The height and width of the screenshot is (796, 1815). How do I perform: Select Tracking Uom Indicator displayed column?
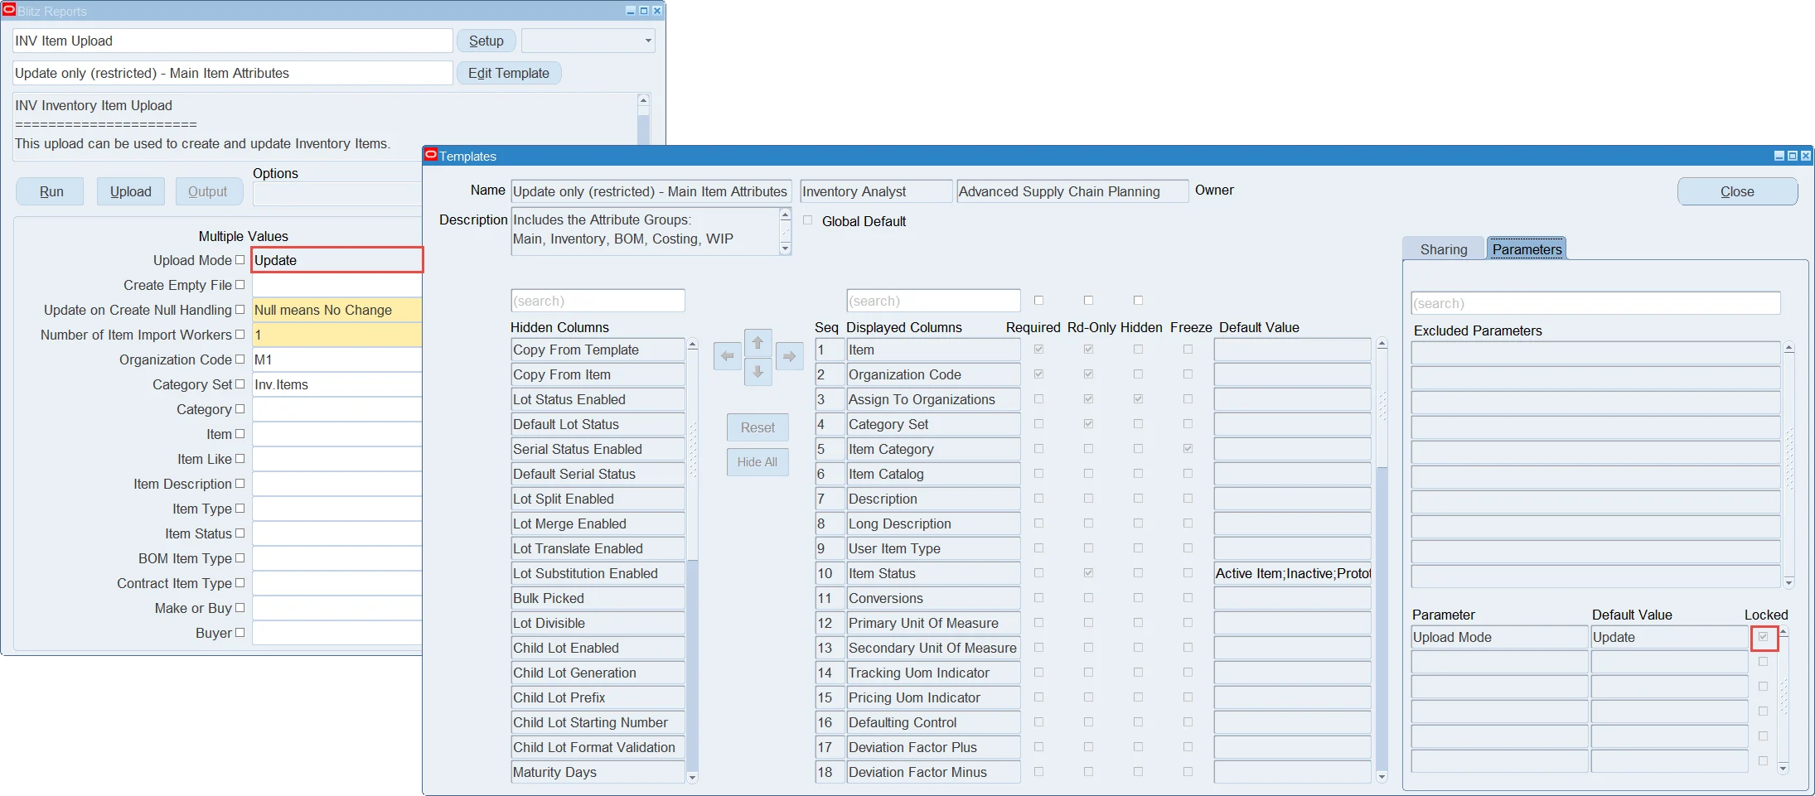[933, 673]
